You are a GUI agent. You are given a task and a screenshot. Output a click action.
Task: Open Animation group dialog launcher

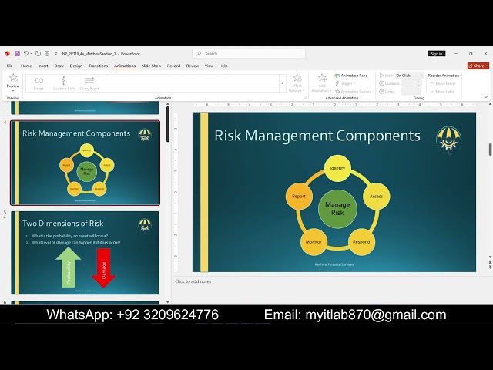click(x=306, y=98)
